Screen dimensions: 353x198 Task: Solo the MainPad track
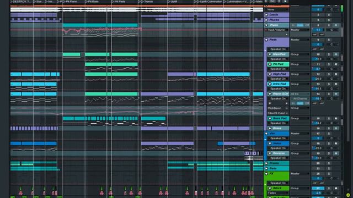click(329, 54)
